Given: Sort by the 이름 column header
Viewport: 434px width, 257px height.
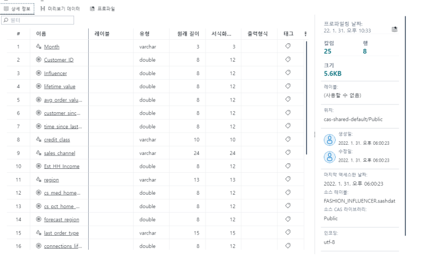Looking at the screenshot, I should click(x=41, y=34).
